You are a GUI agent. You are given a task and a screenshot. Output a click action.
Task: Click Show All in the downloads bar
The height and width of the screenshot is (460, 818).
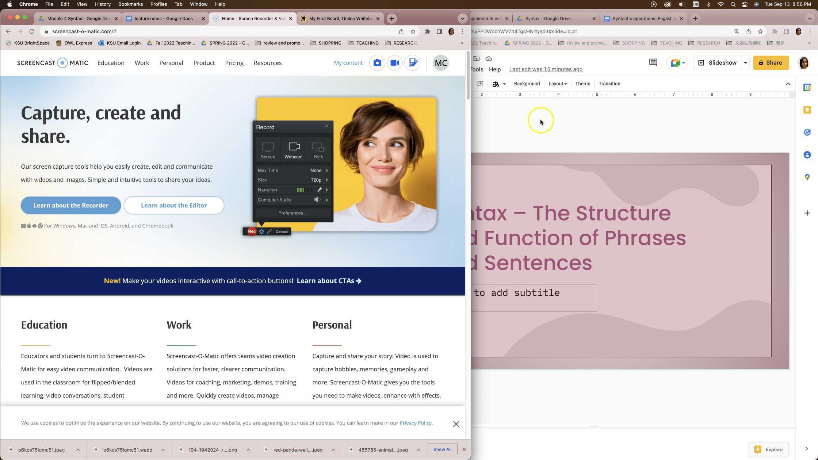click(442, 449)
